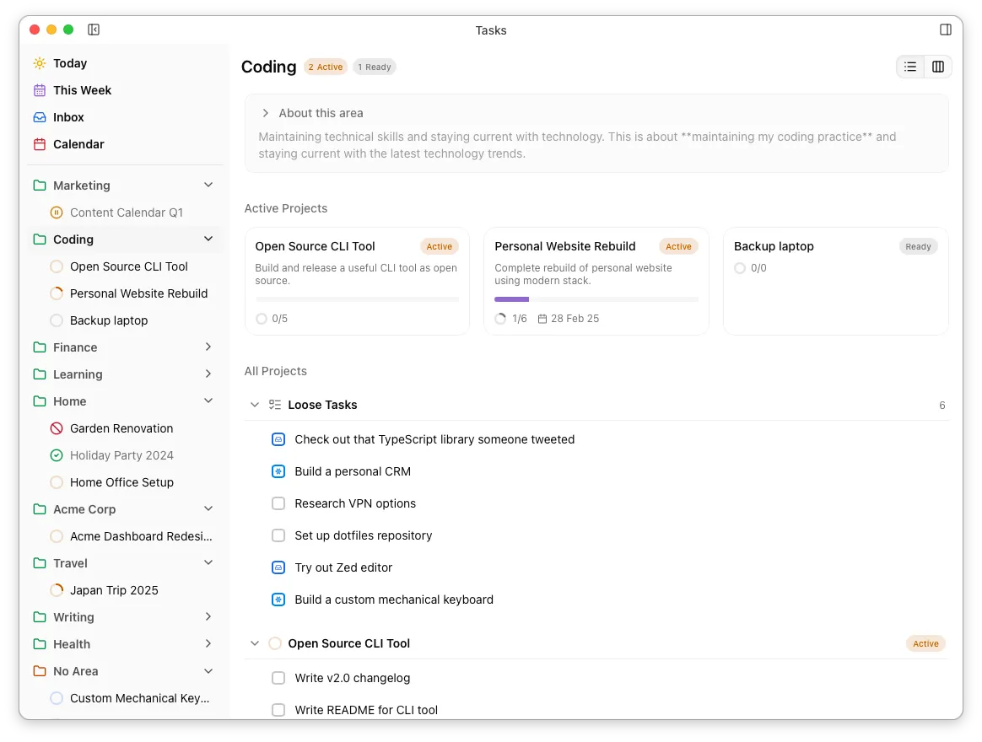Open This Week view

[82, 90]
